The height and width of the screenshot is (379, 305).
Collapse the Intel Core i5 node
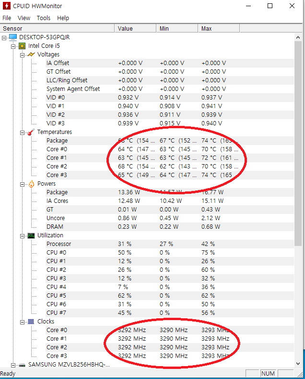click(x=13, y=46)
